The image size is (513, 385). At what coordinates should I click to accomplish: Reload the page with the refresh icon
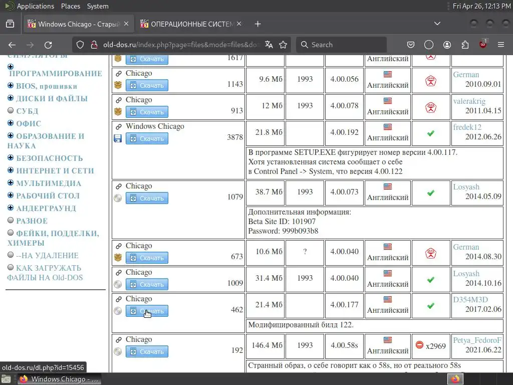click(48, 45)
